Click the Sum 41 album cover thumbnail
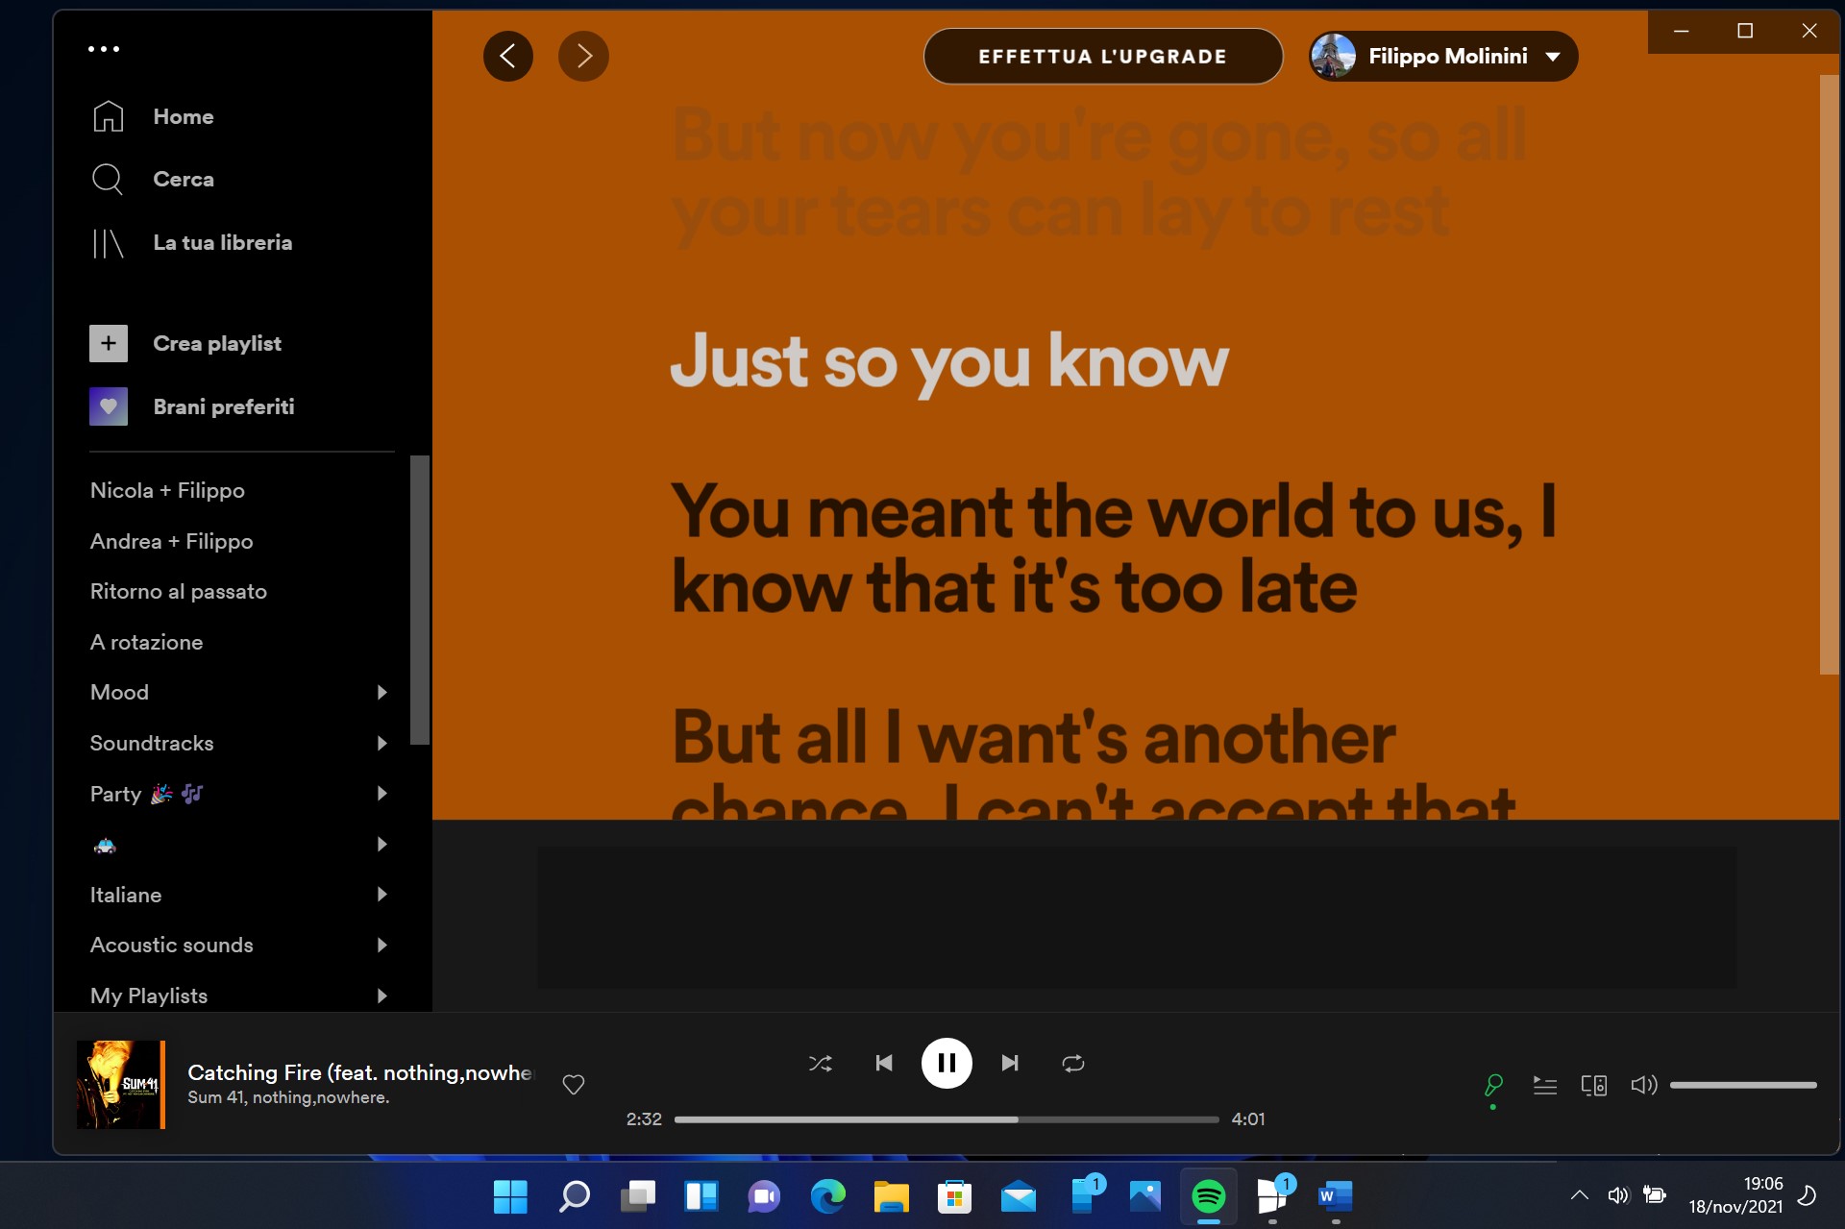The image size is (1845, 1229). [121, 1084]
